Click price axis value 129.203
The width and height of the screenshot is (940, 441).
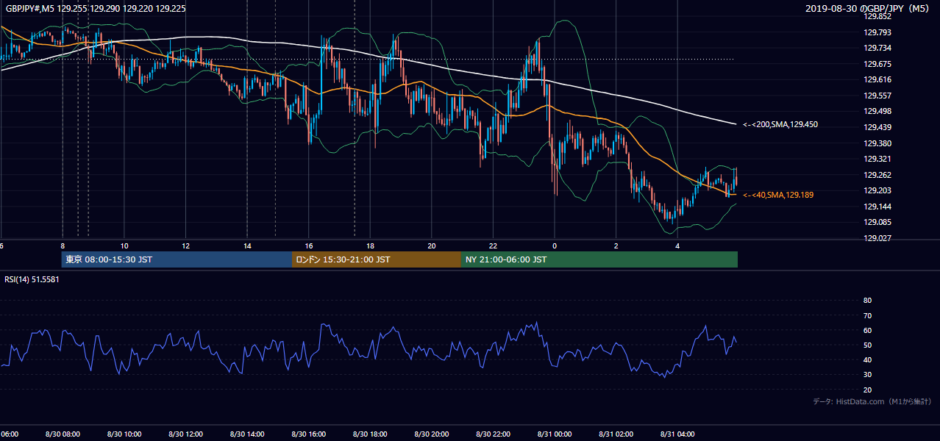pyautogui.click(x=877, y=190)
